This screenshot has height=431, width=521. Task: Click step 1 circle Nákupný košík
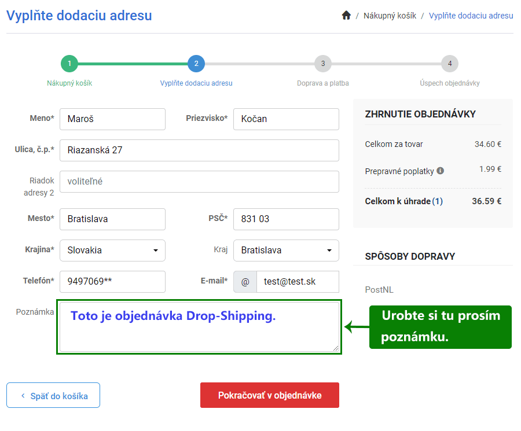coord(69,64)
